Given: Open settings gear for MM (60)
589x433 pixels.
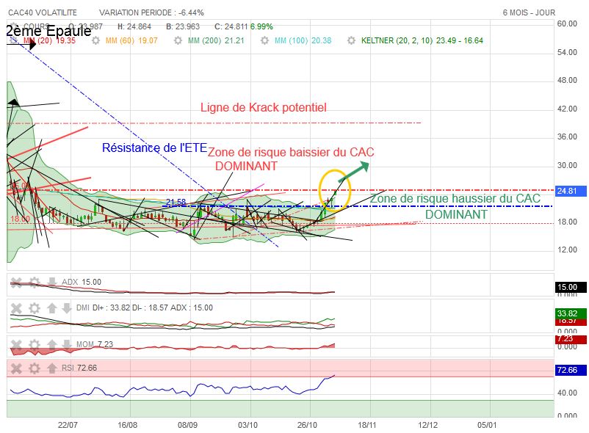Looking at the screenshot, I should pyautogui.click(x=95, y=40).
